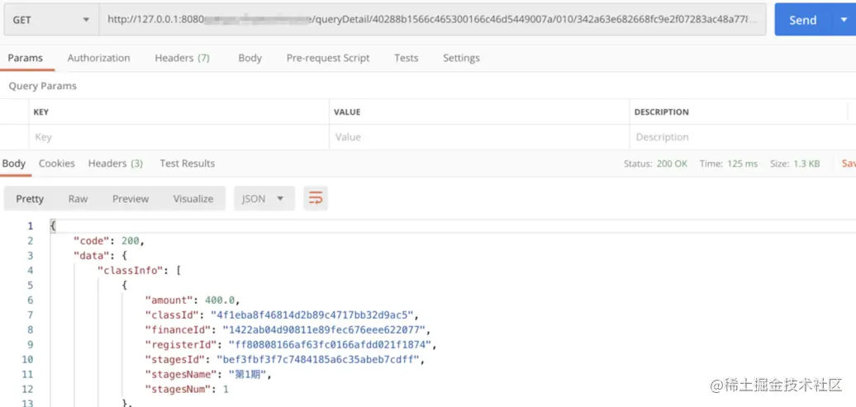Image resolution: width=856 pixels, height=407 pixels.
Task: Click the "code": 200 line
Action: [x=108, y=240]
